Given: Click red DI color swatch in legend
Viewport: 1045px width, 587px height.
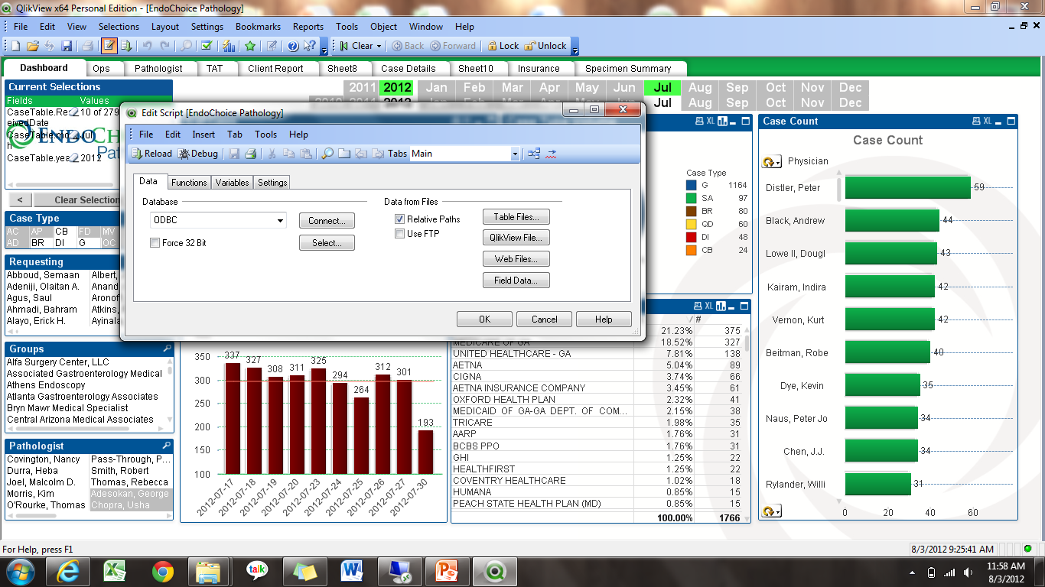Looking at the screenshot, I should pos(692,237).
